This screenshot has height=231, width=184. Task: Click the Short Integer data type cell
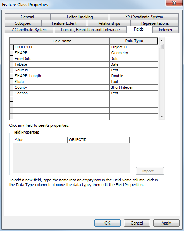(134, 87)
